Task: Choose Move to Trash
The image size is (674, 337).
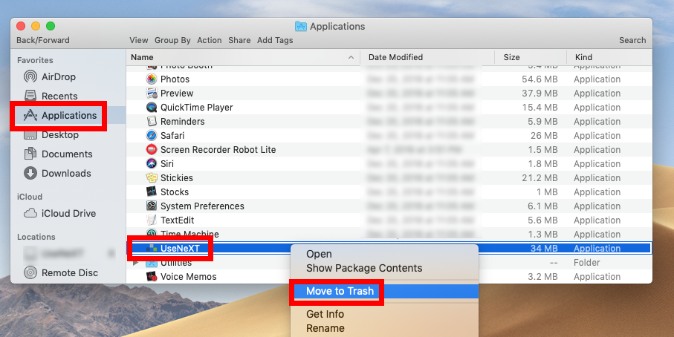Action: click(385, 291)
